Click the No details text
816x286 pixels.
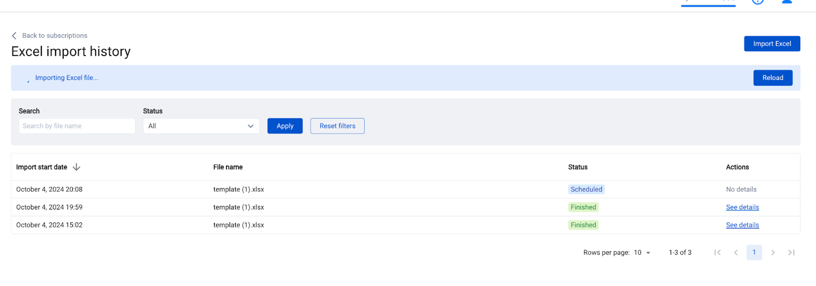click(741, 190)
